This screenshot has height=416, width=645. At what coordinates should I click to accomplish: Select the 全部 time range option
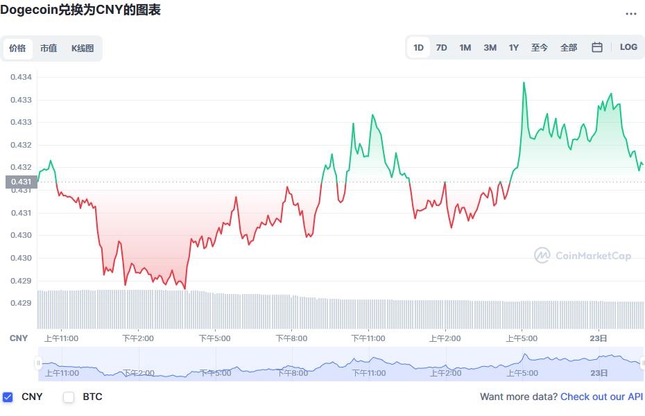point(569,47)
